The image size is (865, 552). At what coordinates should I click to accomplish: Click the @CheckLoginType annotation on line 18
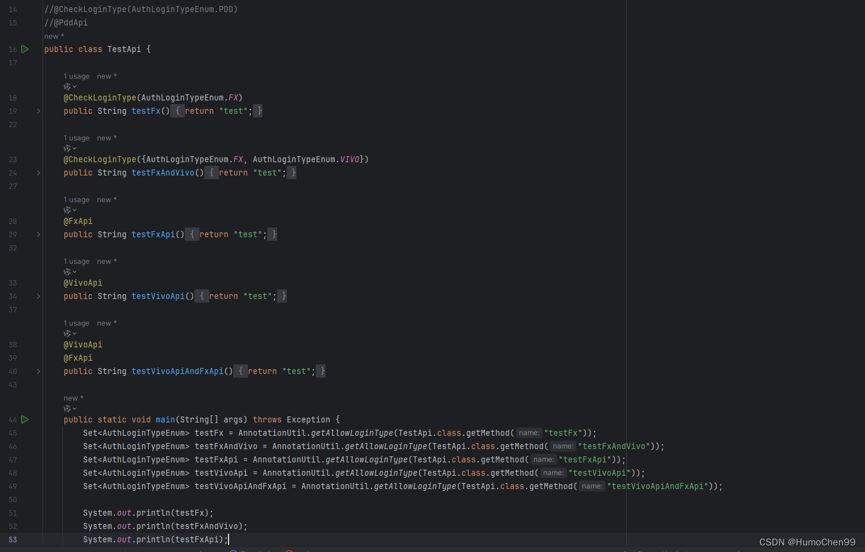click(x=100, y=97)
